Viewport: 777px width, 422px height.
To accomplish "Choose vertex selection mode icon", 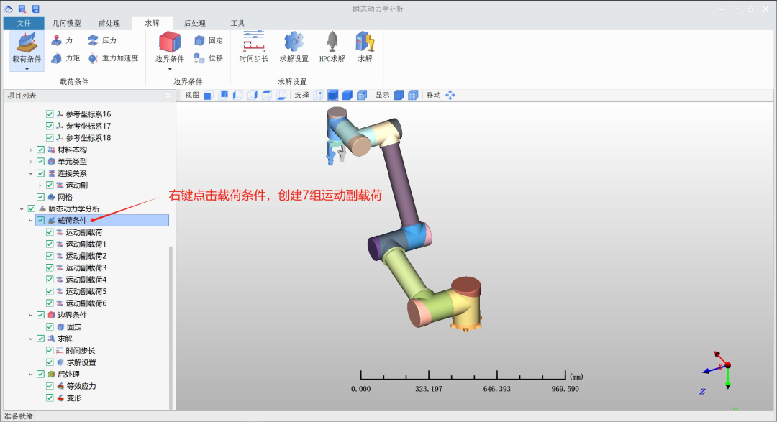I will pos(318,95).
